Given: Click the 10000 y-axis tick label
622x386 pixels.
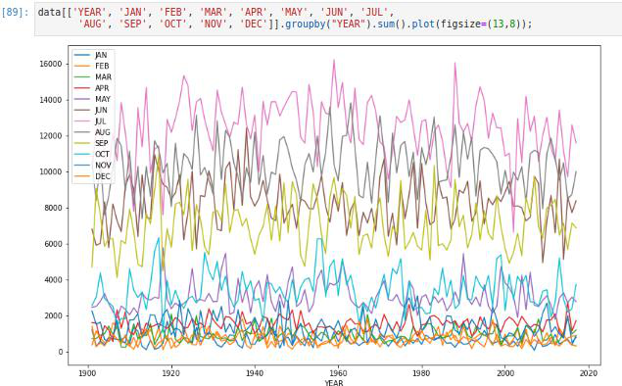Looking at the screenshot, I should click(x=51, y=171).
